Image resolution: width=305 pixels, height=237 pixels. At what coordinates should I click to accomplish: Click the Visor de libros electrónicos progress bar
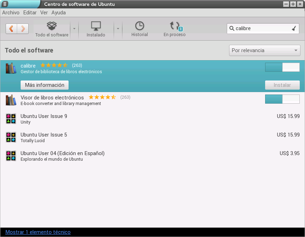point(282,99)
